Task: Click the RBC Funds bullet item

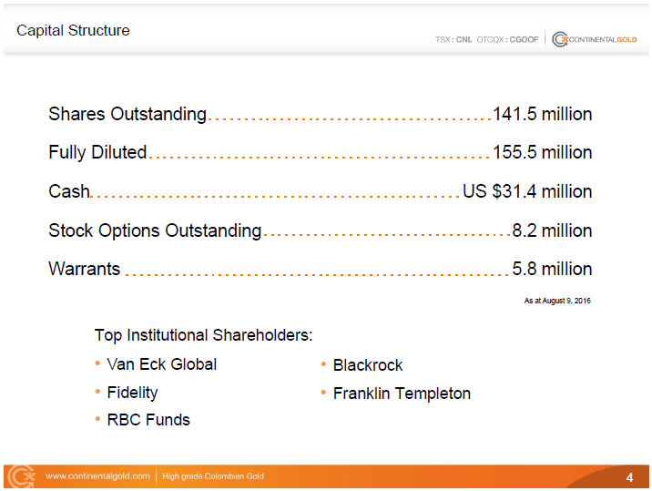Action: coord(148,420)
